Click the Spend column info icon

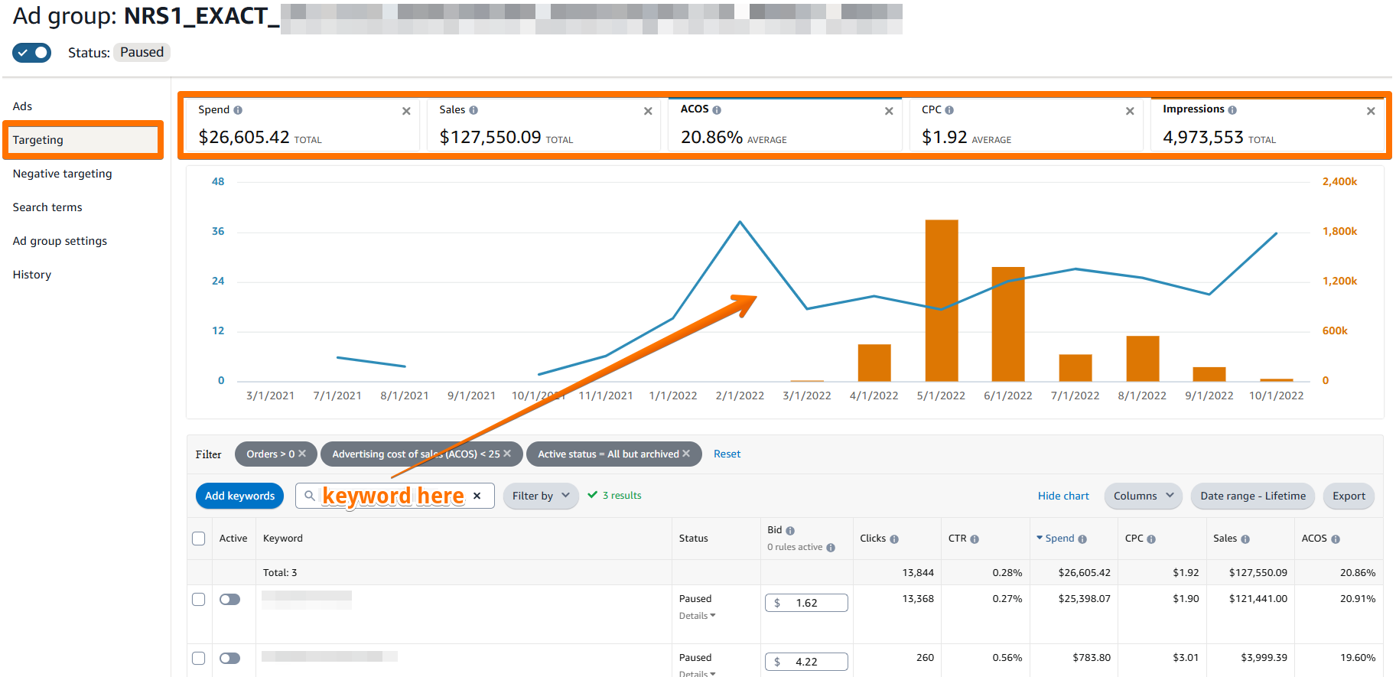pyautogui.click(x=1082, y=539)
